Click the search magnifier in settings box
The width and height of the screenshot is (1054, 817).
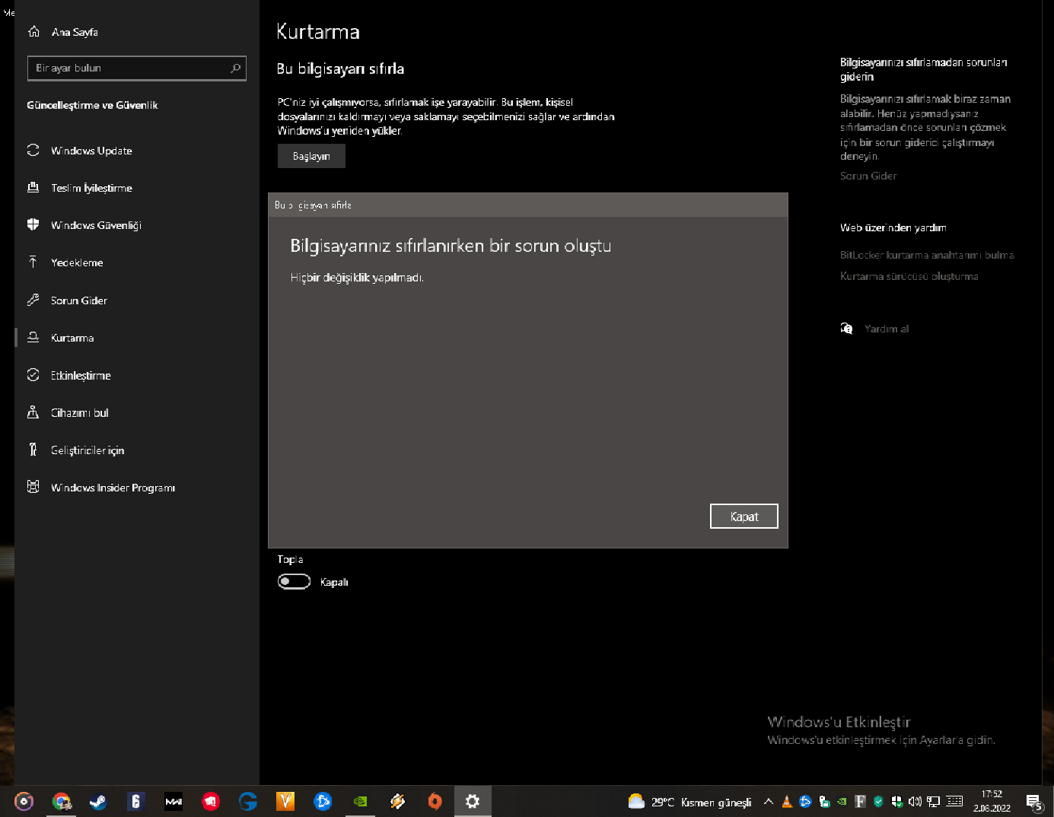pos(235,68)
